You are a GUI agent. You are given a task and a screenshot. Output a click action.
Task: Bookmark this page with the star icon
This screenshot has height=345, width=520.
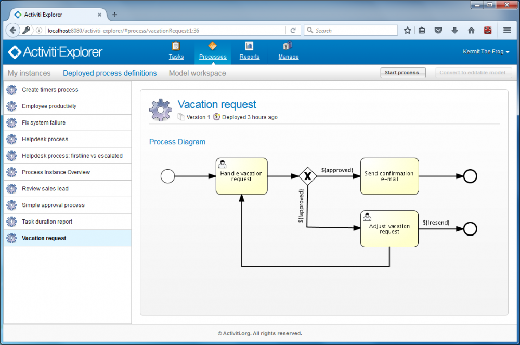[408, 31]
